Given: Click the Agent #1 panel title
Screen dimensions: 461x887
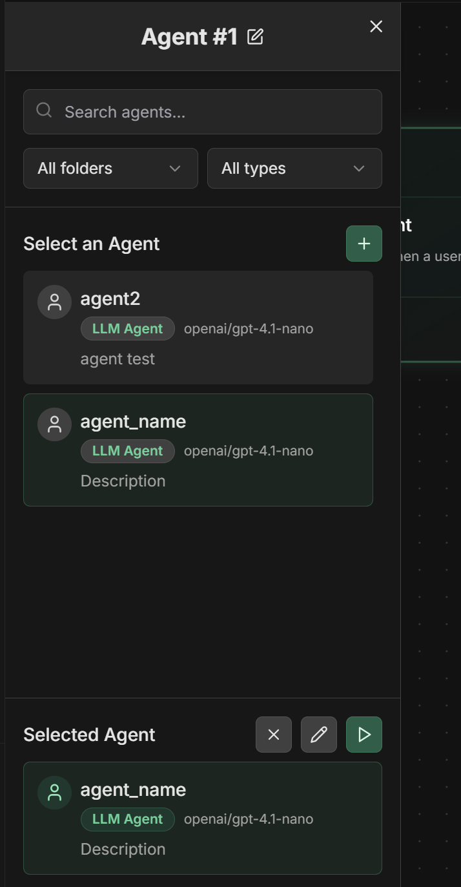Looking at the screenshot, I should point(190,36).
